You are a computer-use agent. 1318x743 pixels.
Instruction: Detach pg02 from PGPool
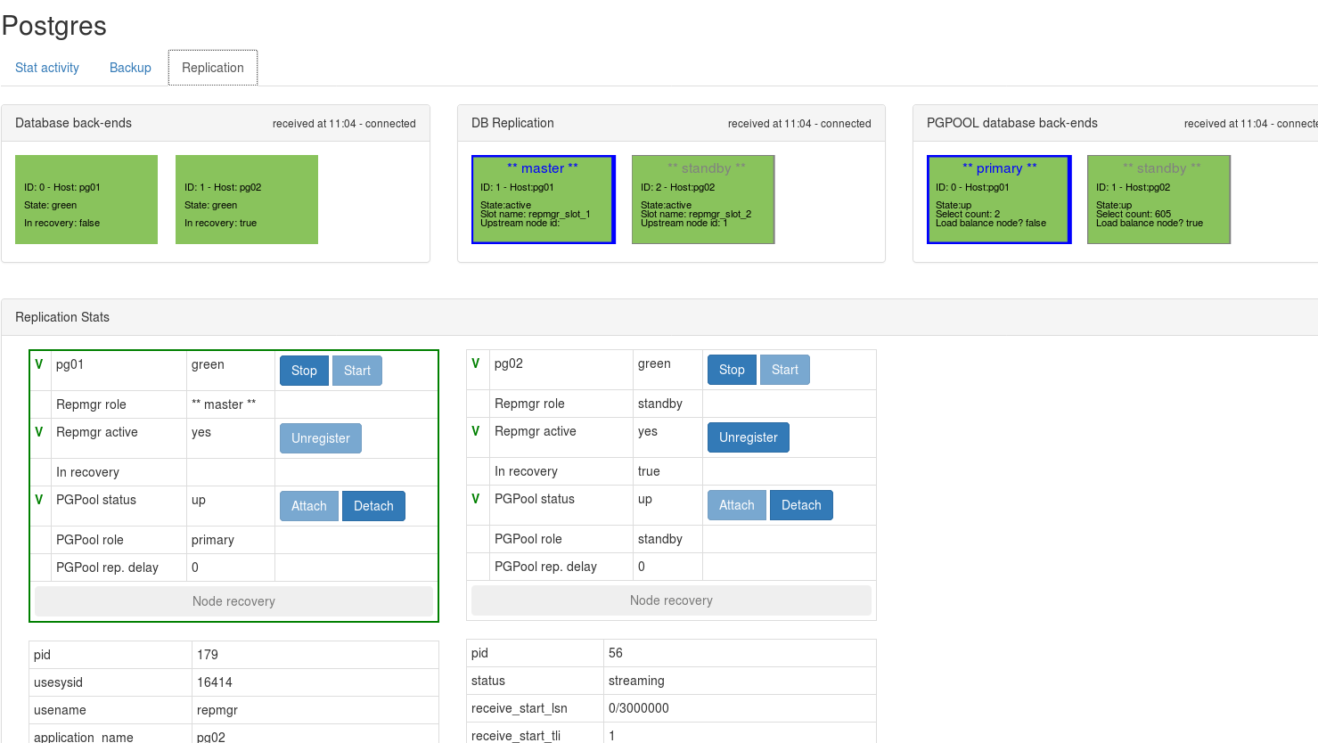tap(801, 505)
